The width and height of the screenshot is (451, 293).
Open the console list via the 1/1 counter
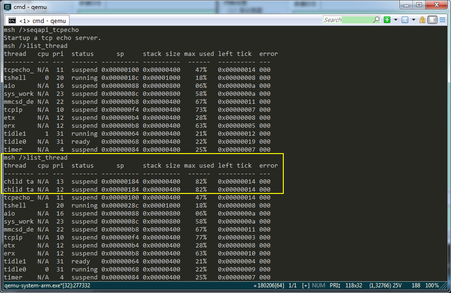292,285
